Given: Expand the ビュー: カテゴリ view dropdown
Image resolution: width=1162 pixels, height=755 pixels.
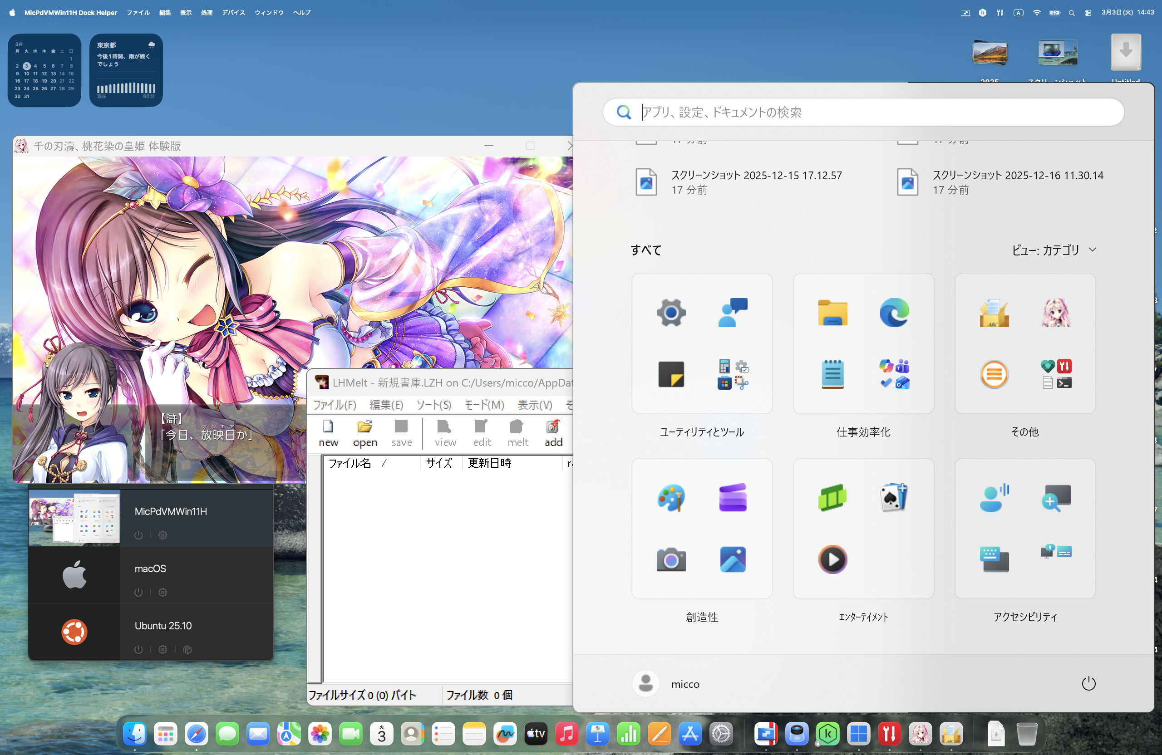Looking at the screenshot, I should pos(1054,250).
